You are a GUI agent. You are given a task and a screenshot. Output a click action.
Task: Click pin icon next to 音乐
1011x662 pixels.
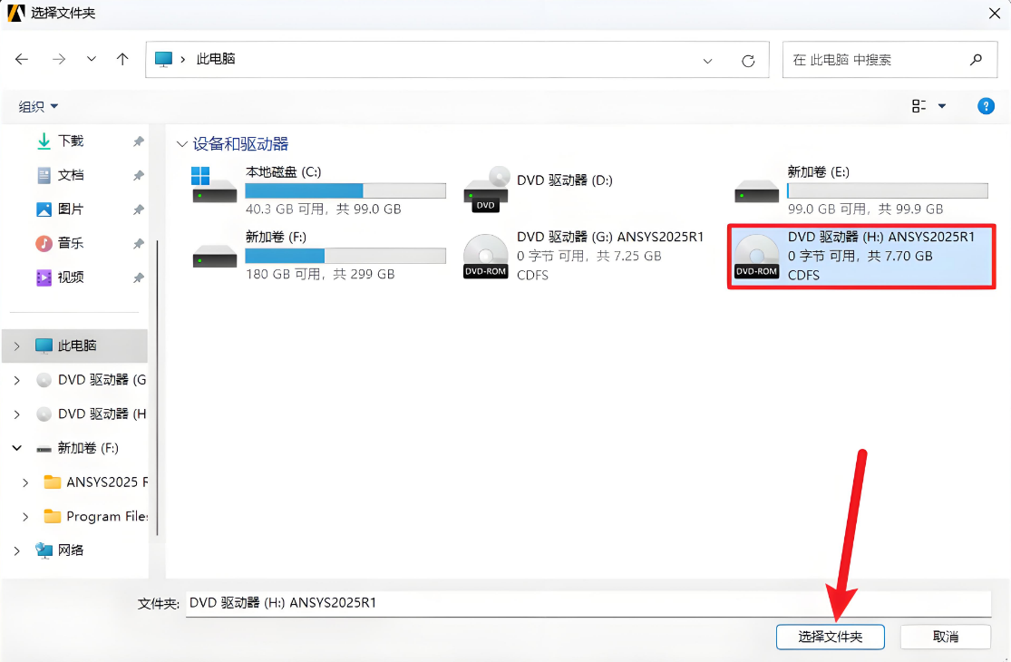click(138, 244)
